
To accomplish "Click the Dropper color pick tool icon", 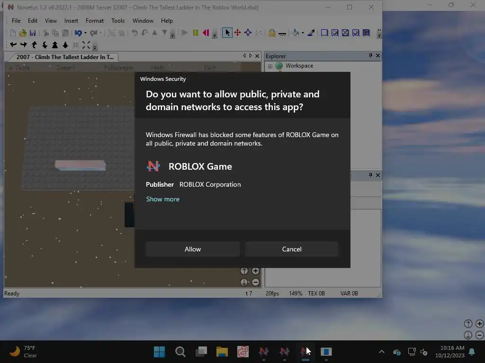I will pos(311,33).
